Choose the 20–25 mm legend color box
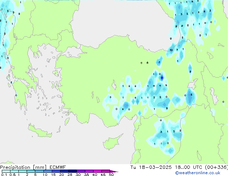The width and height of the screenshot is (228, 176). (64, 171)
